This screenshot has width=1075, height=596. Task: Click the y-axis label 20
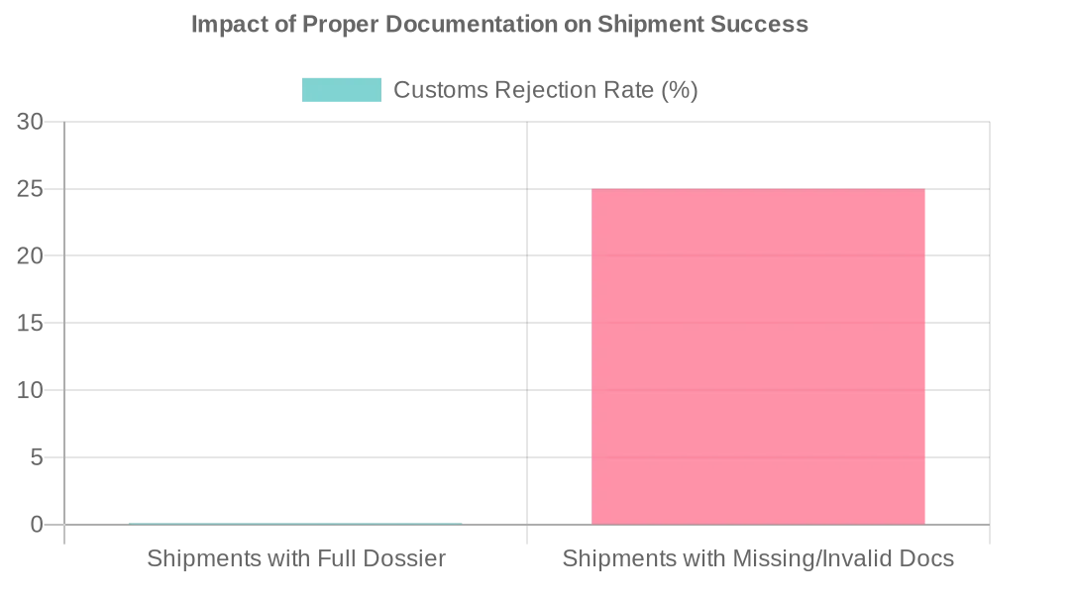click(x=30, y=255)
